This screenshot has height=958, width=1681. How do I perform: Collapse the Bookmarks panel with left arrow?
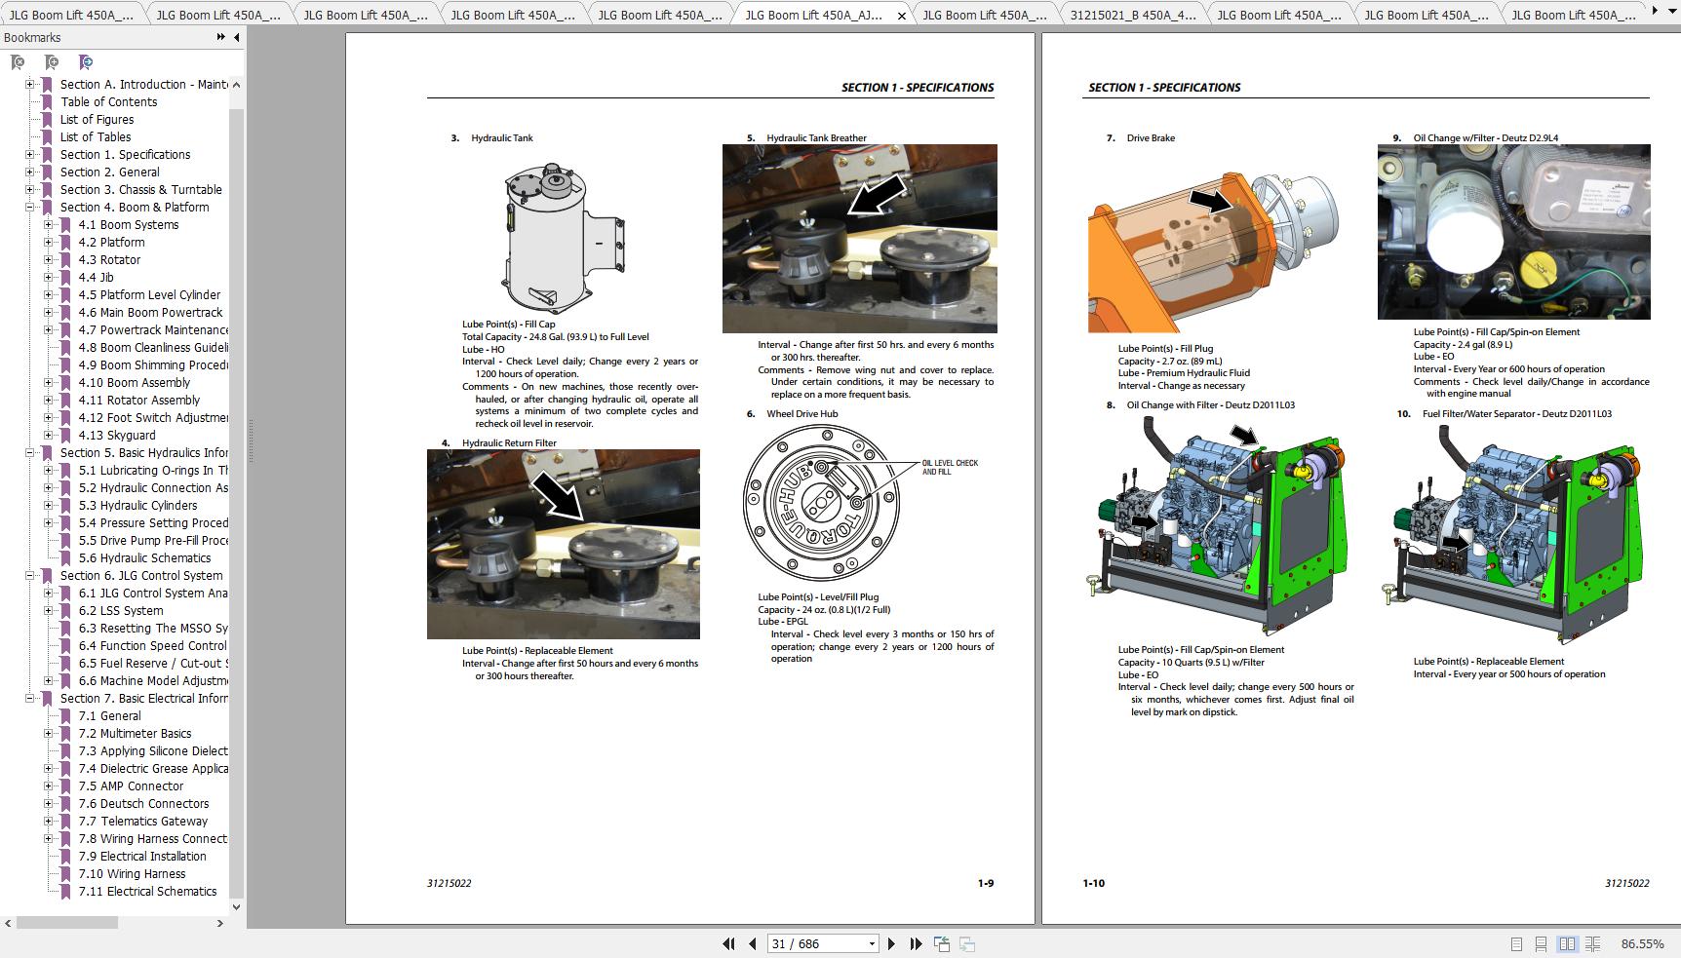[237, 37]
